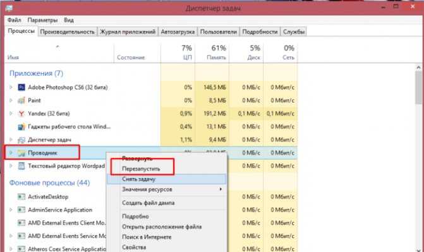424x252 pixels.
Task: Click the Yandex browser icon
Action: pyautogui.click(x=21, y=114)
